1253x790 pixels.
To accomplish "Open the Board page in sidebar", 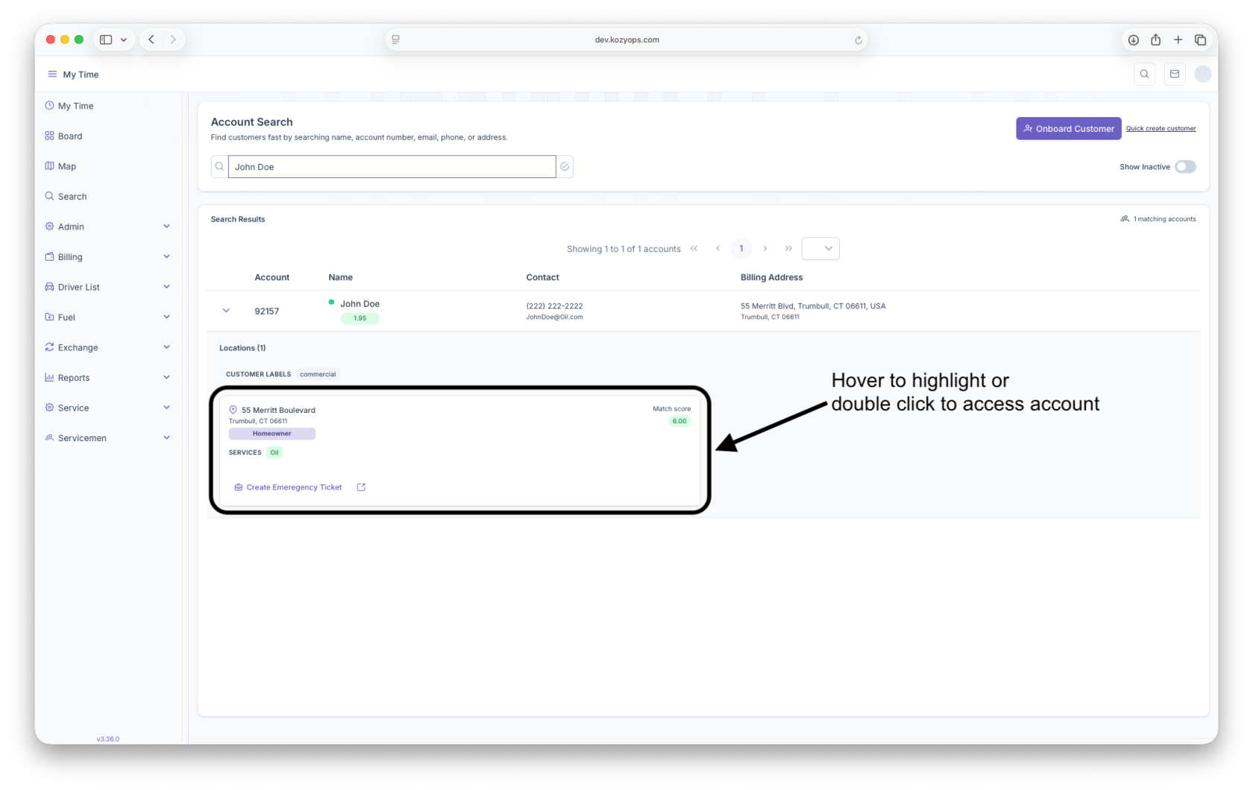I will coord(70,136).
